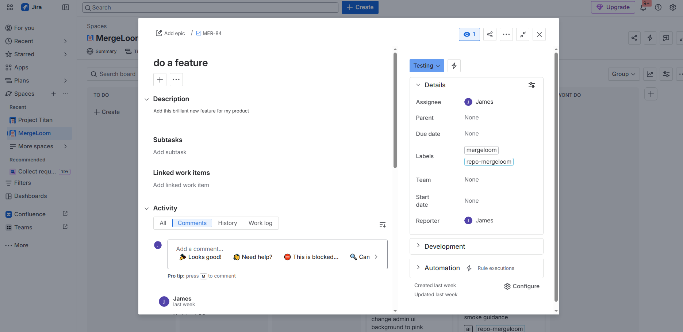
Task: Click the repo-mergeloom label in Details
Action: [489, 162]
